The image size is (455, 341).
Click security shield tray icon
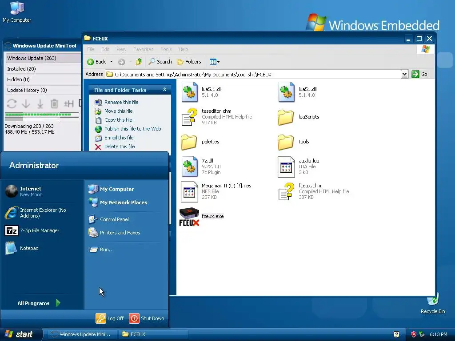pos(414,334)
